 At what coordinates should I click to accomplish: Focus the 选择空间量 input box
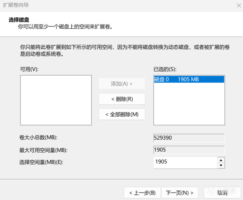click(185, 162)
